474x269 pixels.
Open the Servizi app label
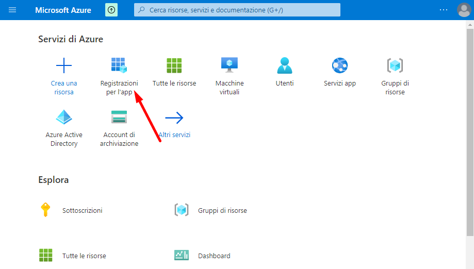(340, 83)
